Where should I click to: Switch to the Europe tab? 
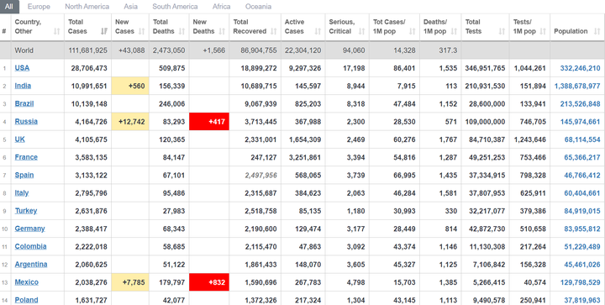click(x=39, y=7)
